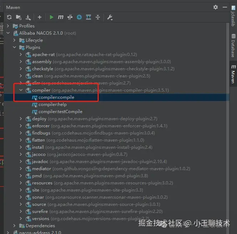Viewport: 237px width, 234px height.
Task: Execute Maven goal 'm' icon
Action: tap(61, 17)
